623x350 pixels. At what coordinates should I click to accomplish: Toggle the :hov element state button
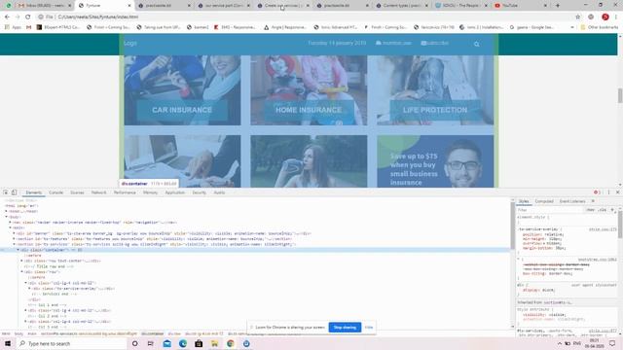pyautogui.click(x=591, y=210)
